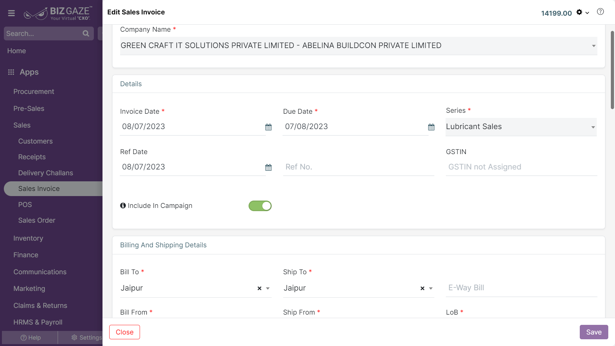The height and width of the screenshot is (346, 615).
Task: Clear the Bill To Jaipur selection
Action: click(x=259, y=288)
